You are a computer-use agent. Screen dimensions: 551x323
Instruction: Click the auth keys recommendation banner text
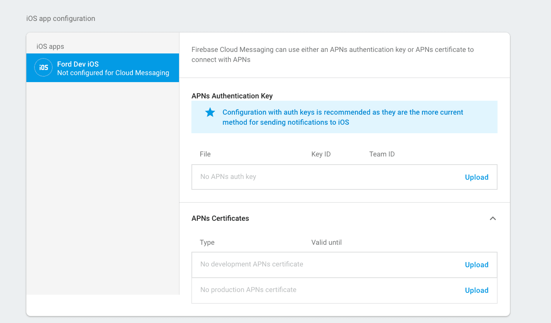pyautogui.click(x=343, y=117)
